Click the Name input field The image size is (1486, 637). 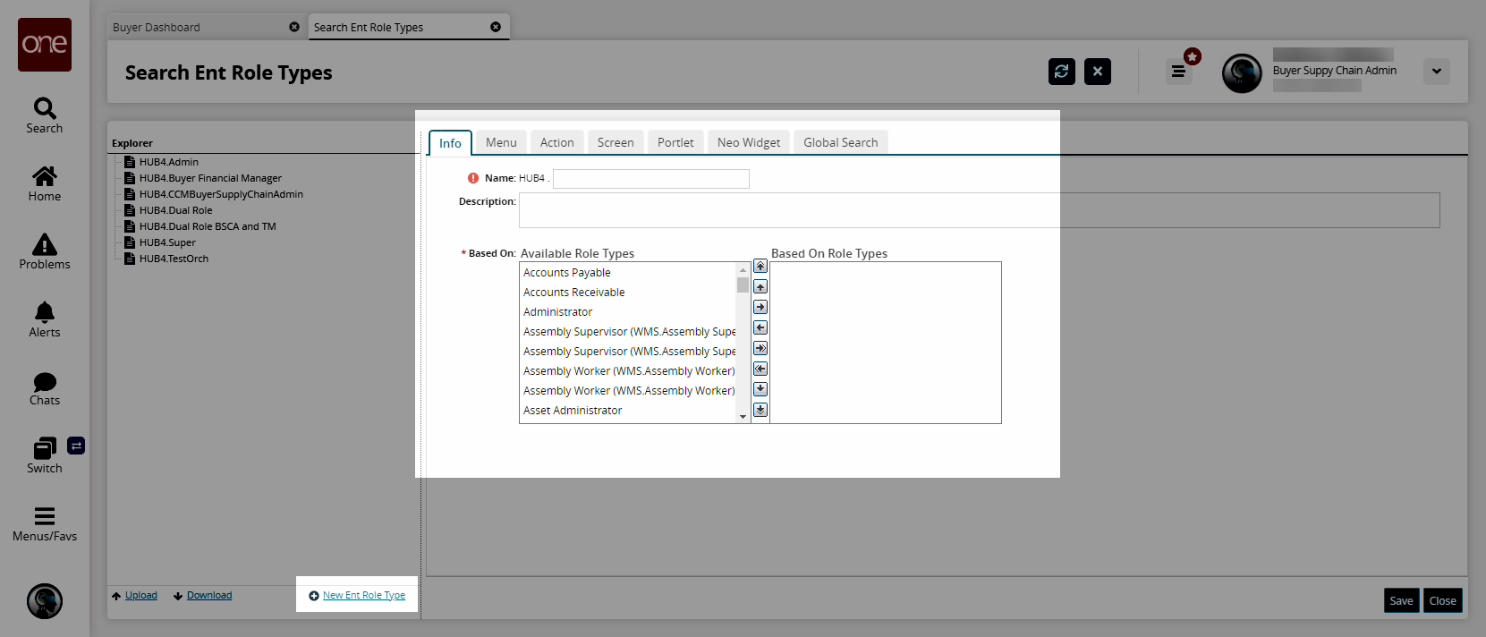click(650, 179)
